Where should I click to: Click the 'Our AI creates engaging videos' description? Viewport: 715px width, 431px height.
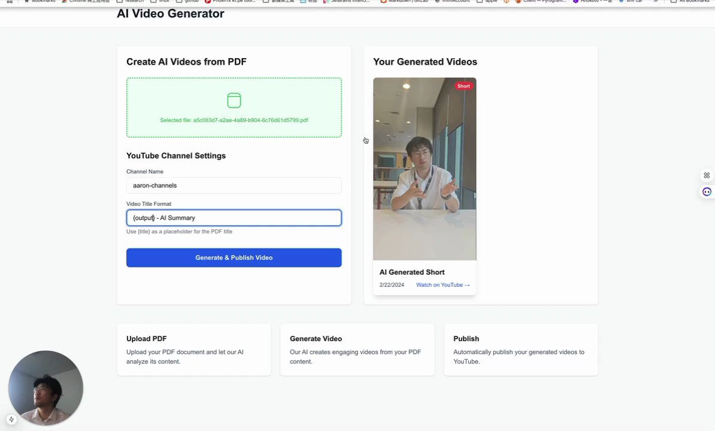pyautogui.click(x=355, y=357)
